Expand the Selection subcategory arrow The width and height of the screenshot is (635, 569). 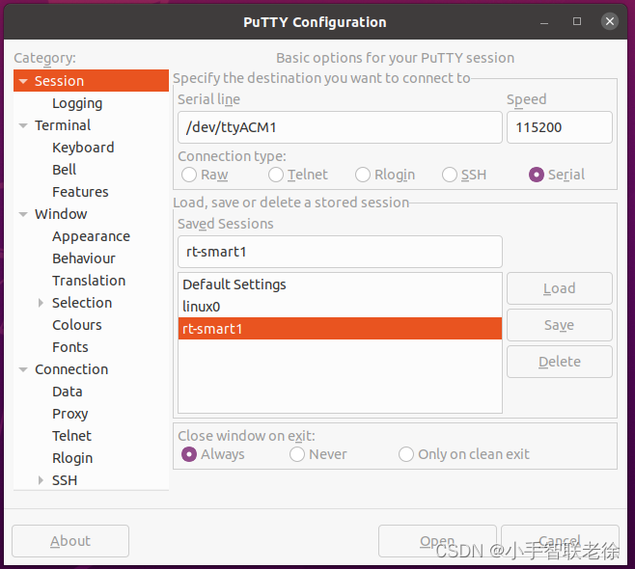(41, 303)
